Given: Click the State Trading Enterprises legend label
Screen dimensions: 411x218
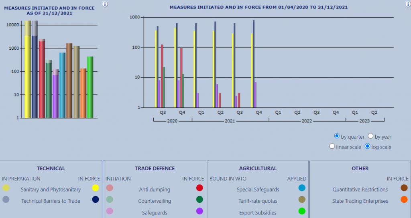Looking at the screenshot, I should tap(360, 201).
